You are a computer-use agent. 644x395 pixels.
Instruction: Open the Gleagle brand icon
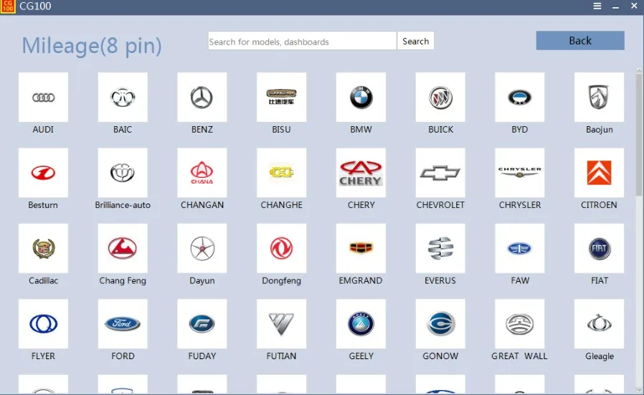(x=599, y=323)
